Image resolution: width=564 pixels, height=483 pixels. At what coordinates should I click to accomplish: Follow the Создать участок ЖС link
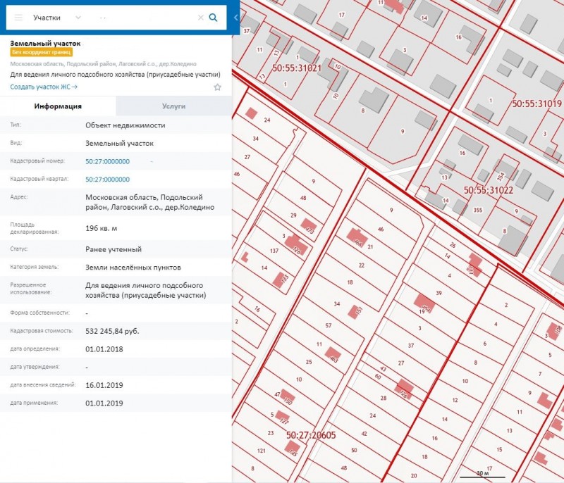click(x=44, y=87)
